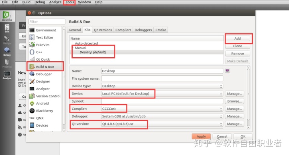Switch to the Qt Versions tab

tap(103, 30)
